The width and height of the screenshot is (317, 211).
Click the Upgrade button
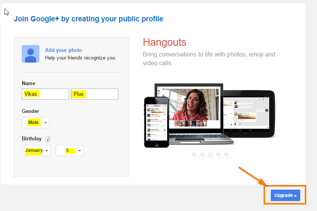click(x=285, y=195)
